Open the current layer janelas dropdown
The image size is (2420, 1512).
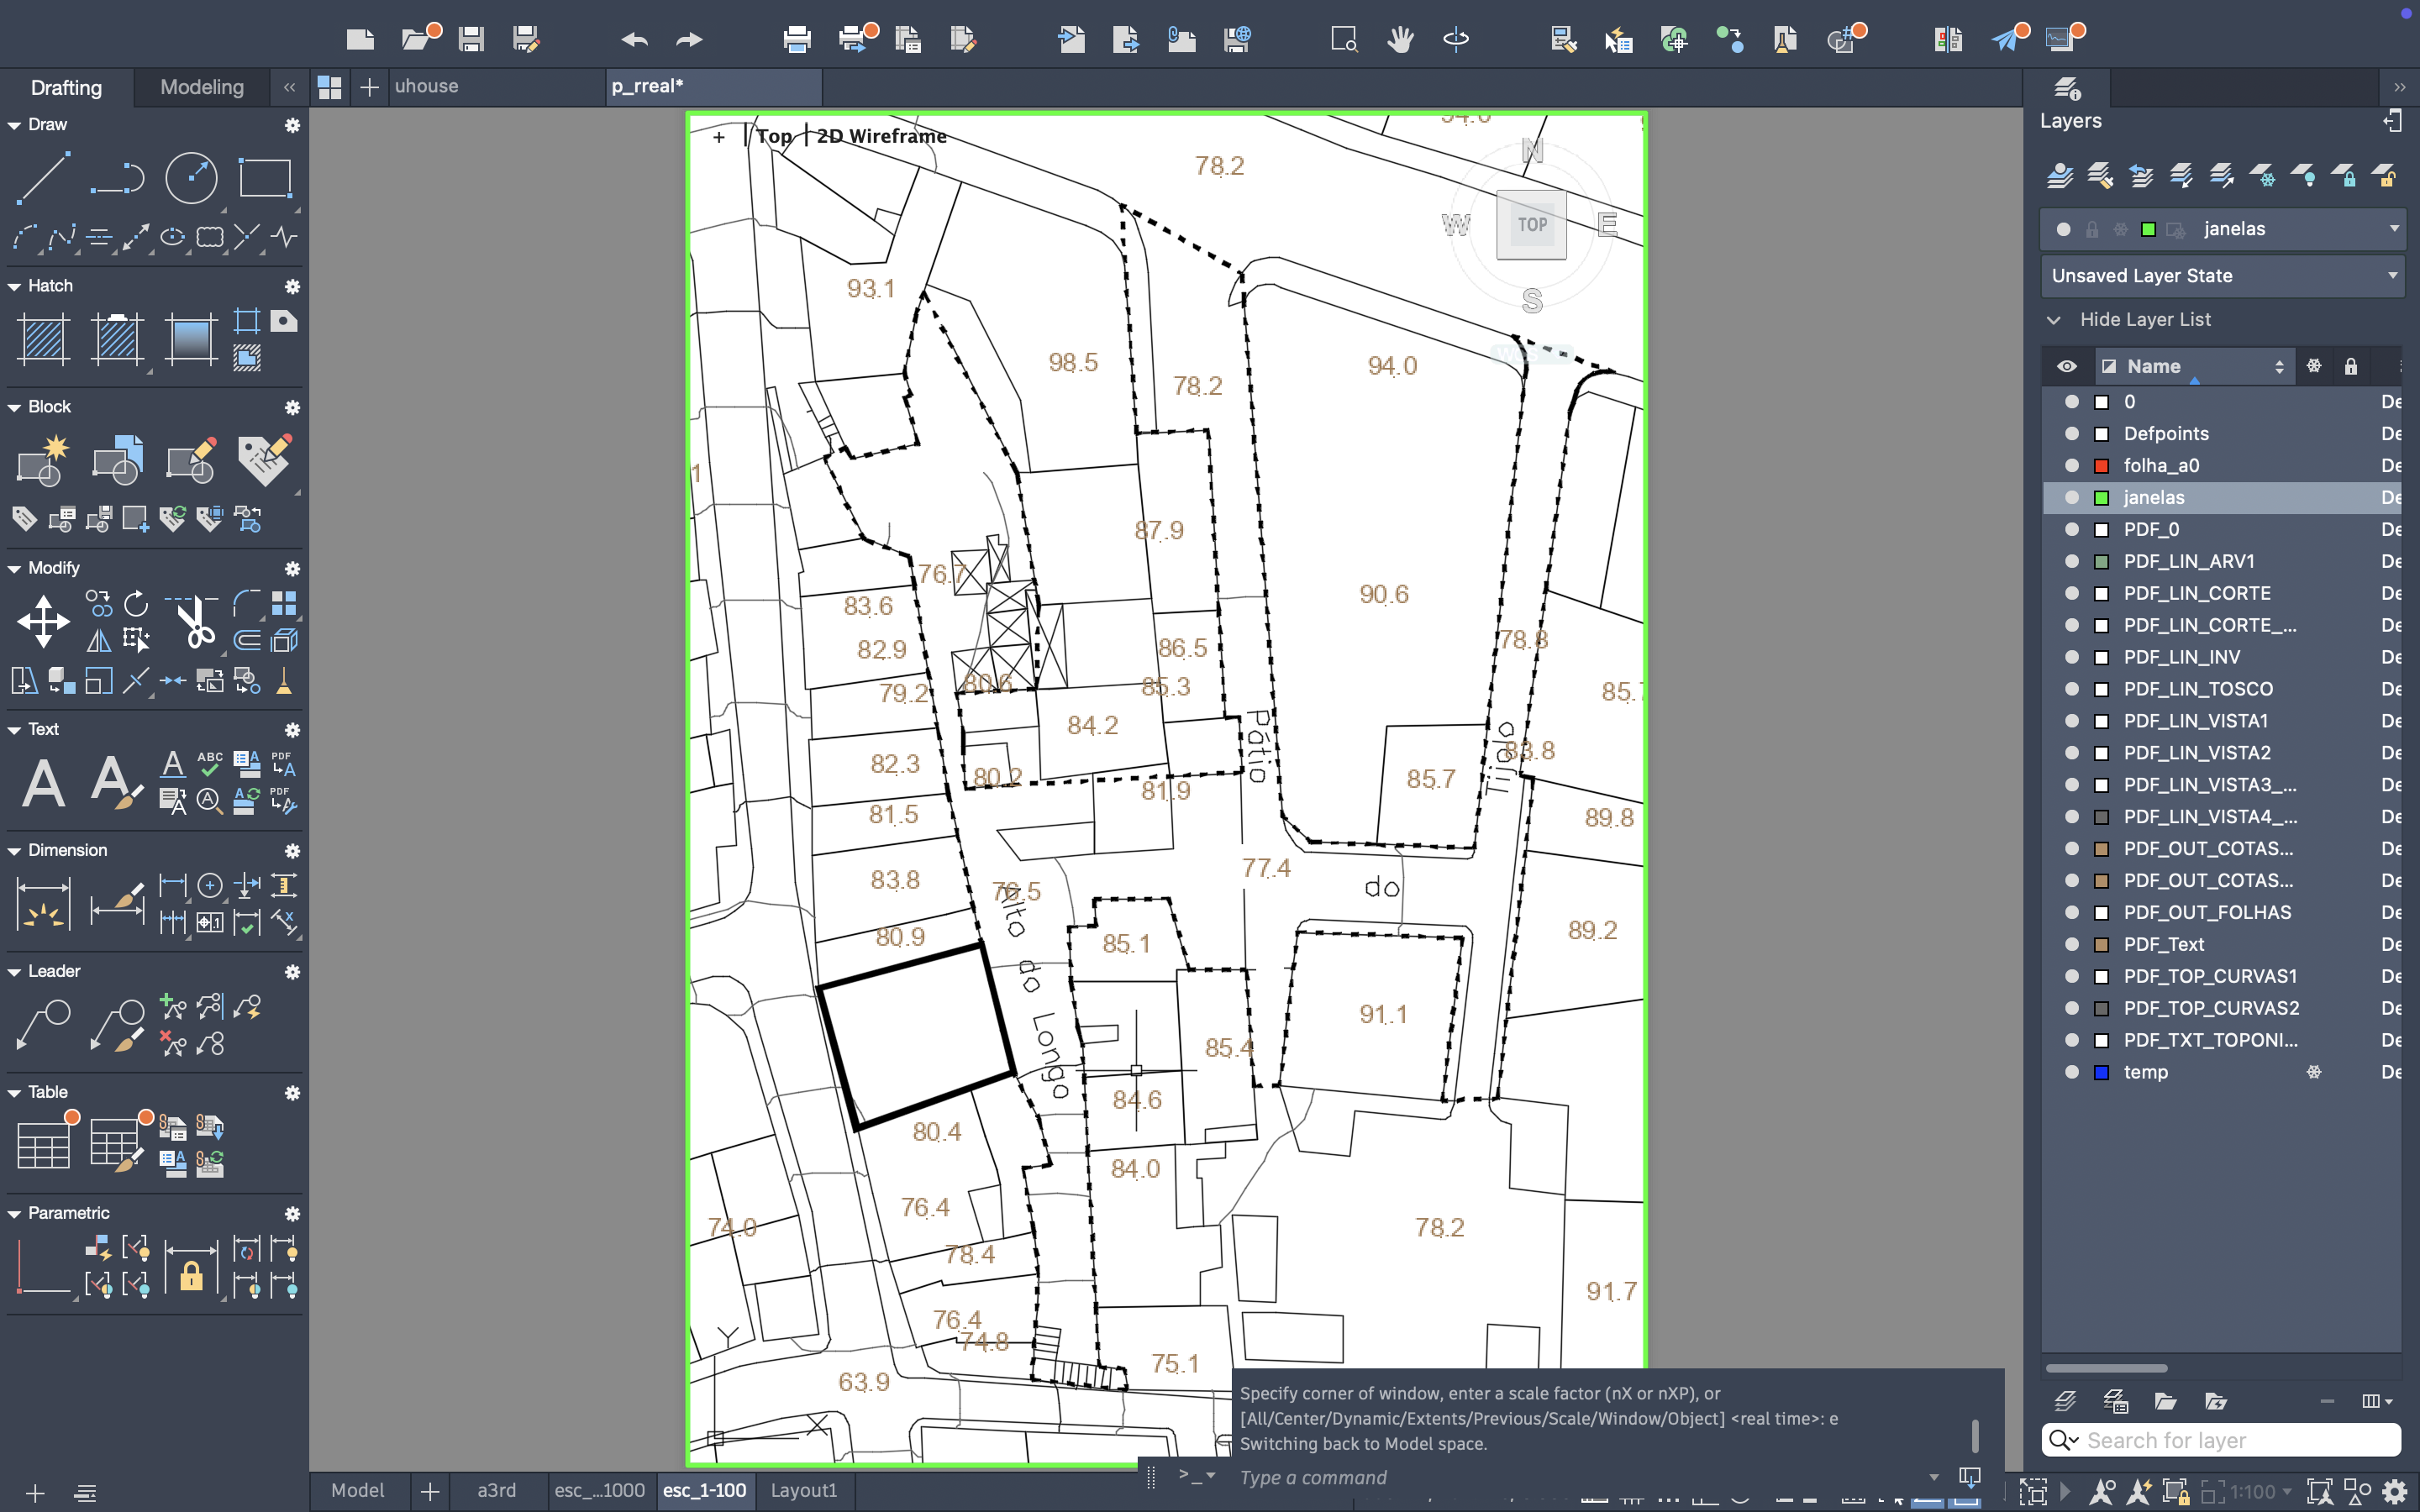tap(2393, 229)
